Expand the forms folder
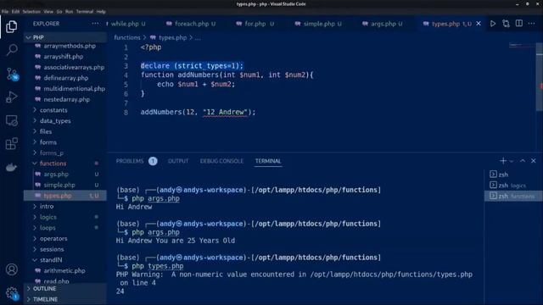Image resolution: width=543 pixels, height=305 pixels. tap(65, 142)
